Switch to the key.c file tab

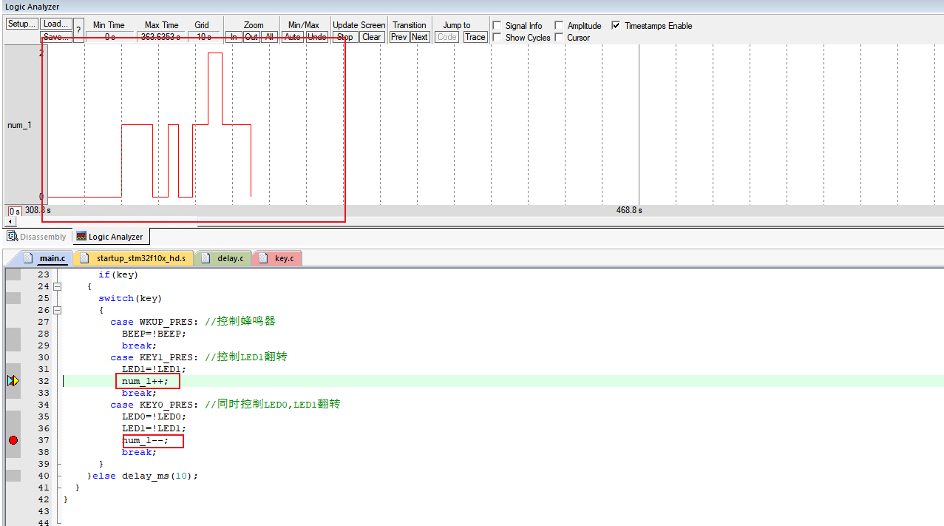click(278, 258)
